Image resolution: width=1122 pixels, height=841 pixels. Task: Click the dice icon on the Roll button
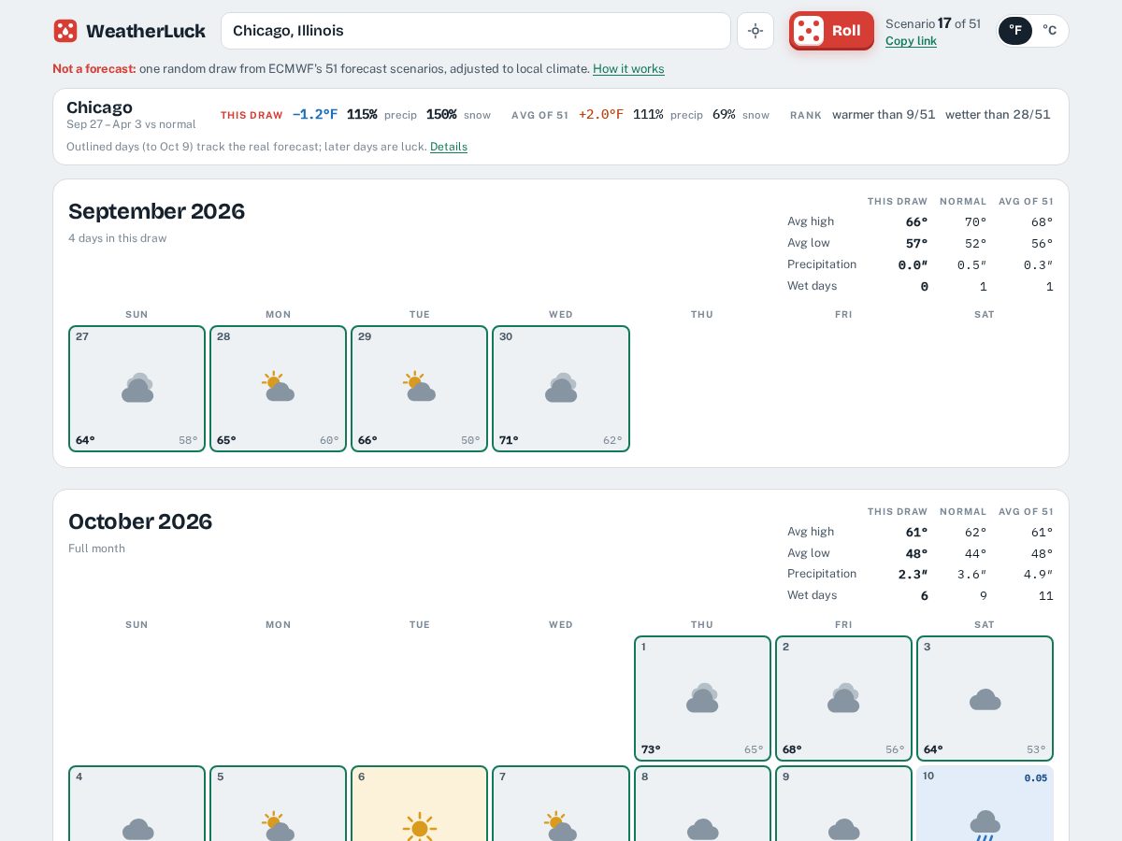[809, 31]
